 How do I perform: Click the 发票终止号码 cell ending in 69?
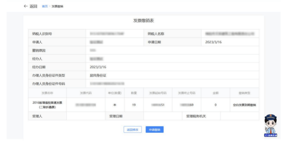(187, 105)
